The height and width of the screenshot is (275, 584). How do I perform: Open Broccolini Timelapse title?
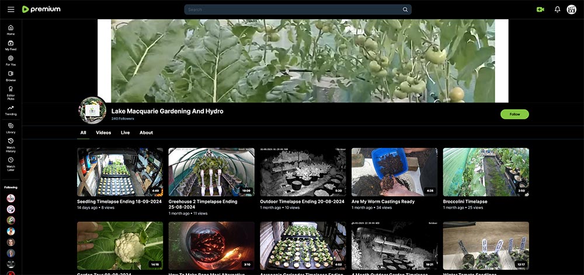pyautogui.click(x=465, y=202)
